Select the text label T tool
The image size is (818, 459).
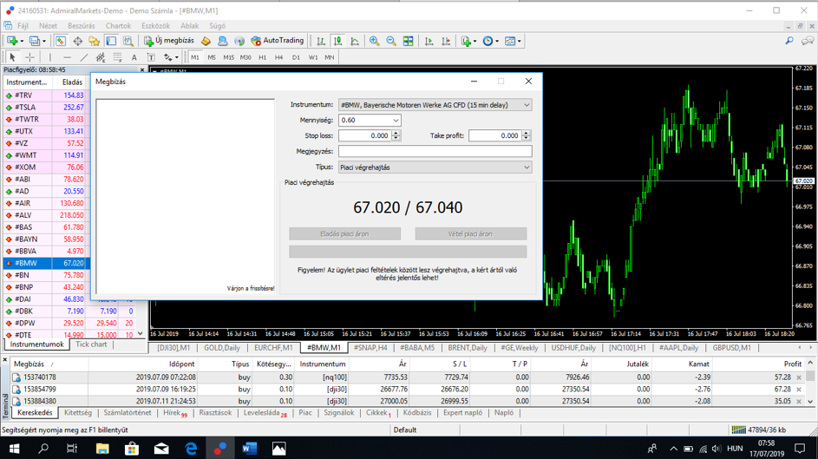[x=151, y=57]
